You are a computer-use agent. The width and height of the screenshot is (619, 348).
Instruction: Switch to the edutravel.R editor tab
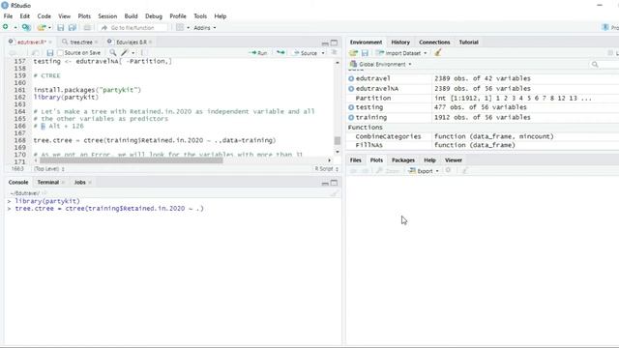[32, 42]
